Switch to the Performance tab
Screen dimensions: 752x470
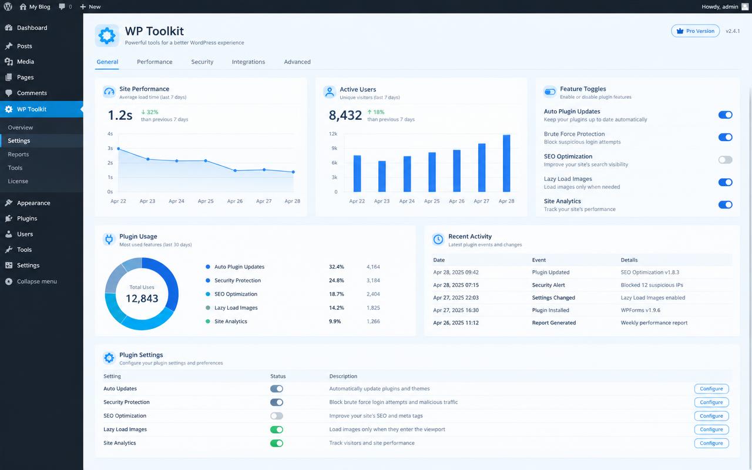coord(155,62)
